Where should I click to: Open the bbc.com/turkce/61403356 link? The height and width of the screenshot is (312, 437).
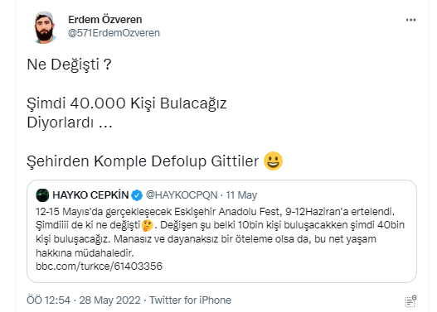click(99, 266)
